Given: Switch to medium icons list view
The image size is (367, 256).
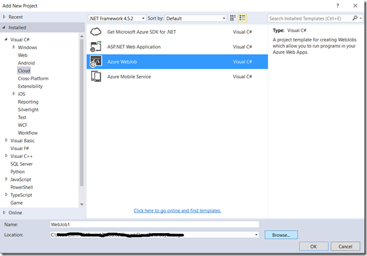Looking at the screenshot, I should [242, 18].
